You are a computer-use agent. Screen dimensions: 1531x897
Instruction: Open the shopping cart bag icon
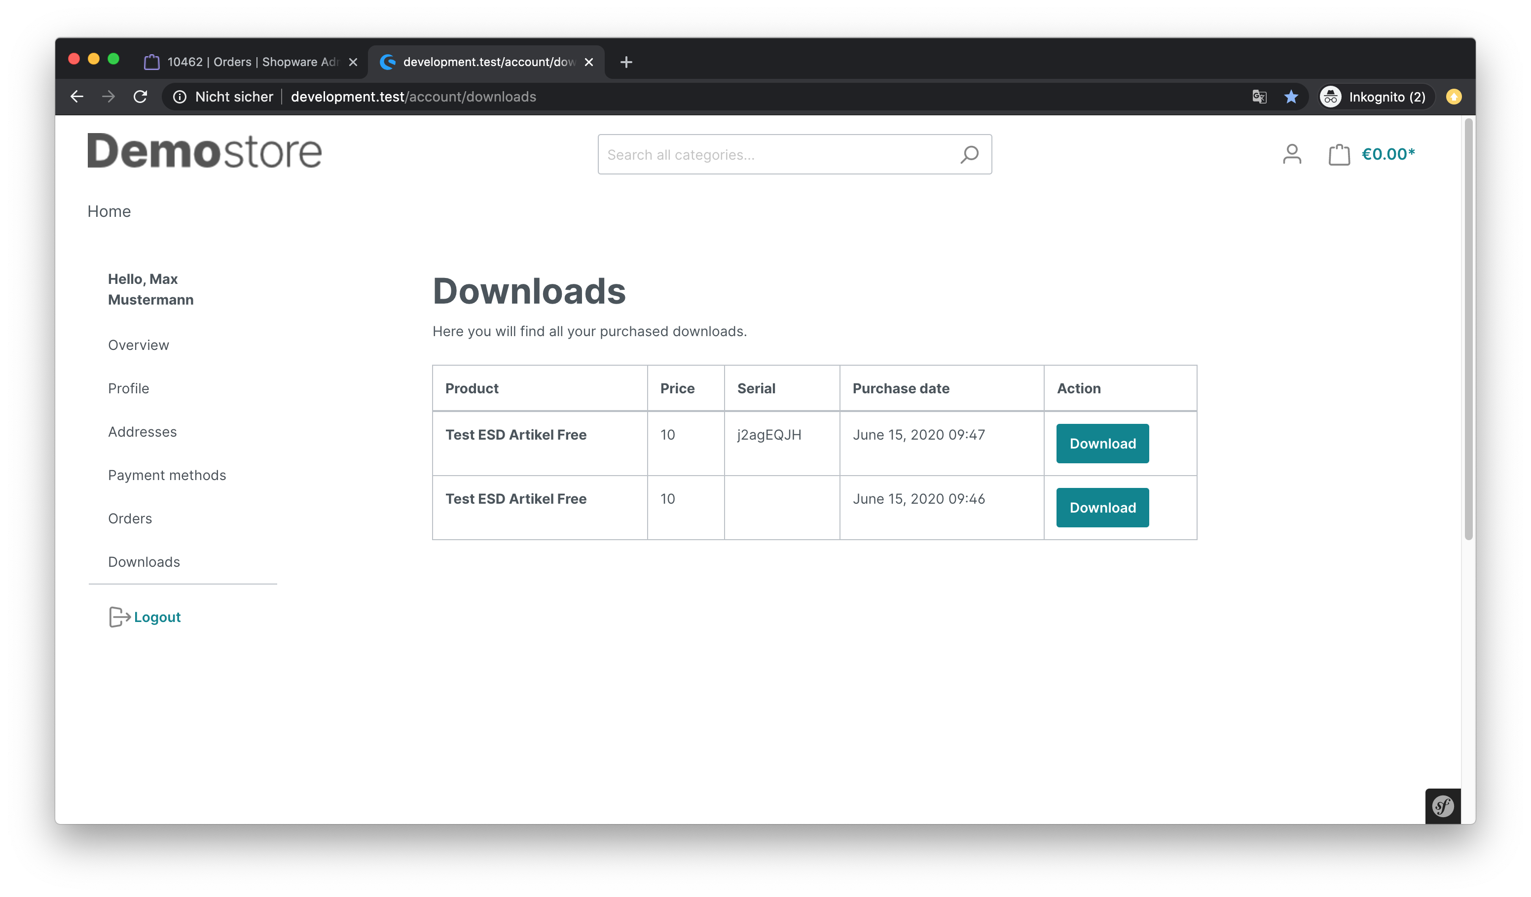click(1339, 154)
